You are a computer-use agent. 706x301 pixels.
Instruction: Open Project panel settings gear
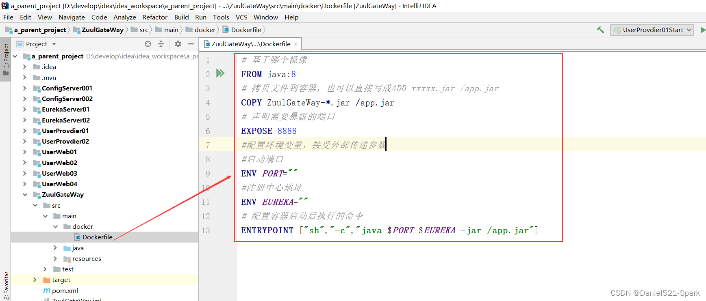178,44
